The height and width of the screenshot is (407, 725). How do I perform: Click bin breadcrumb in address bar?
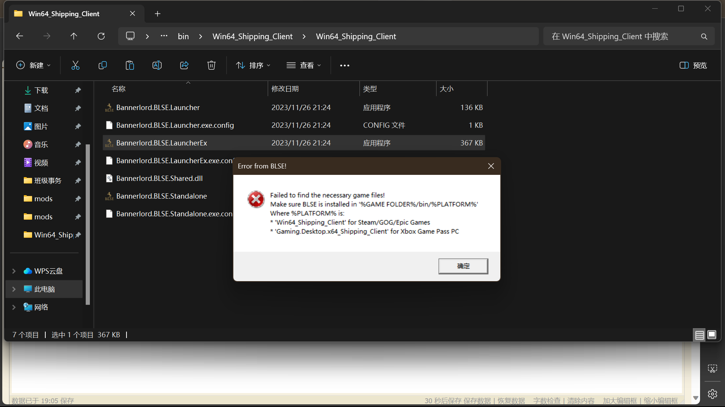point(183,36)
